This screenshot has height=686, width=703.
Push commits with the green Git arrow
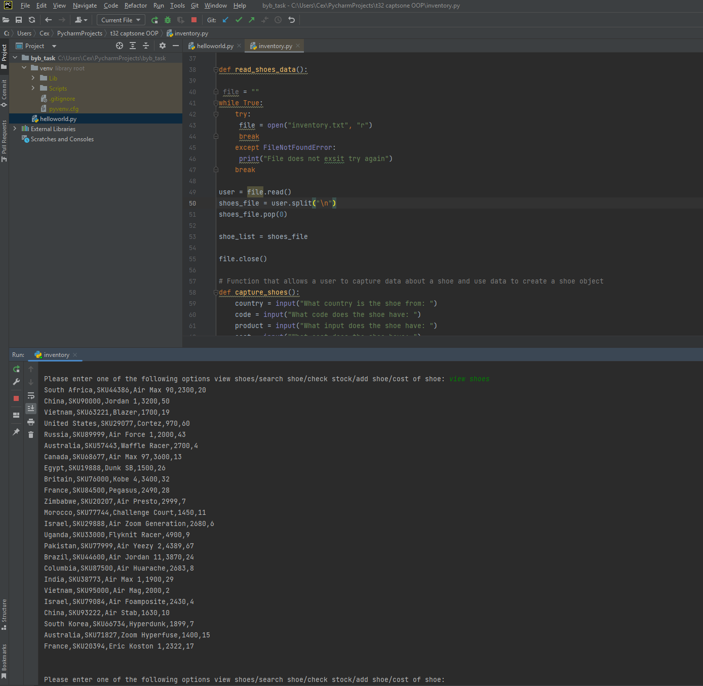point(252,20)
